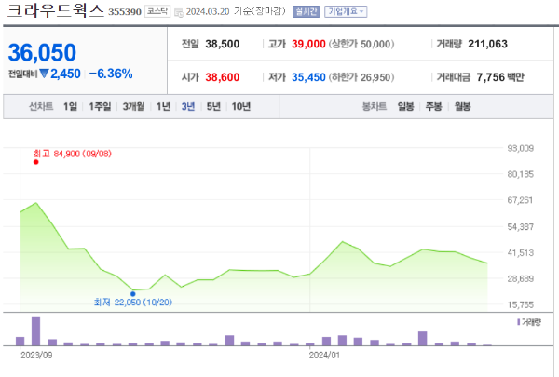Click the 전일 value 38,500
This screenshot has height=377, width=559.
222,44
